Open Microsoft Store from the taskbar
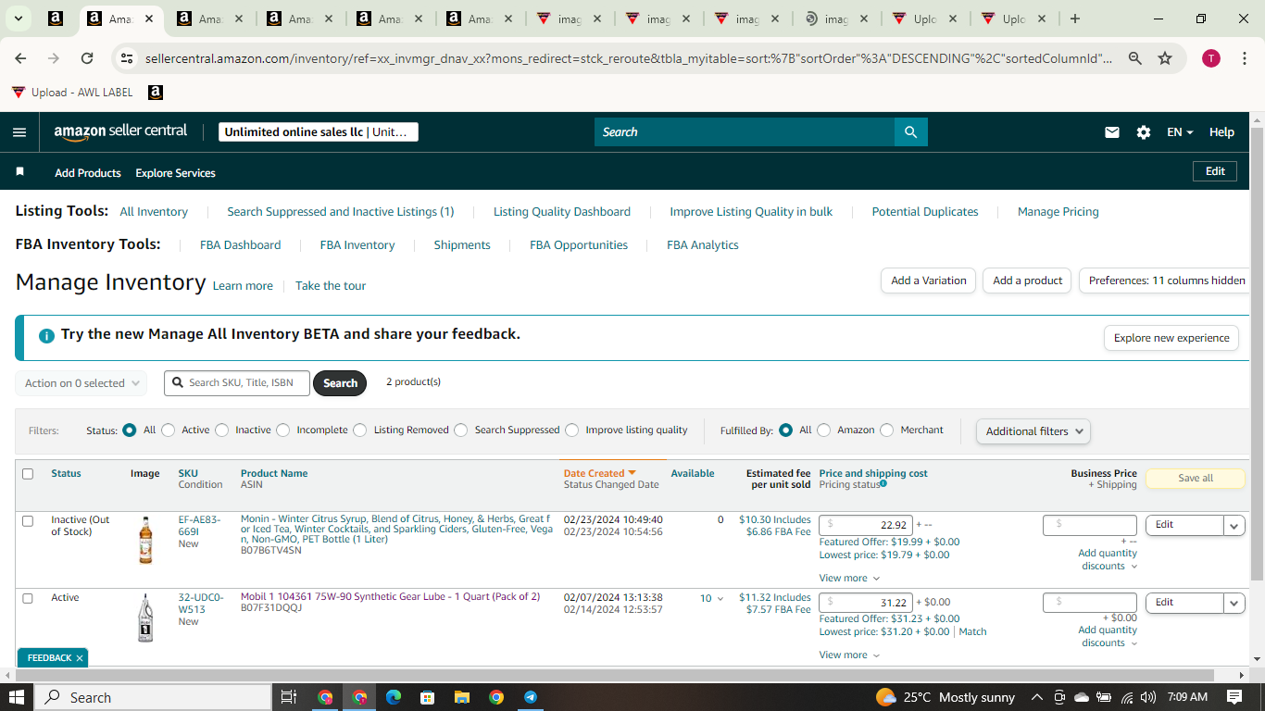The image size is (1265, 711). click(x=427, y=697)
